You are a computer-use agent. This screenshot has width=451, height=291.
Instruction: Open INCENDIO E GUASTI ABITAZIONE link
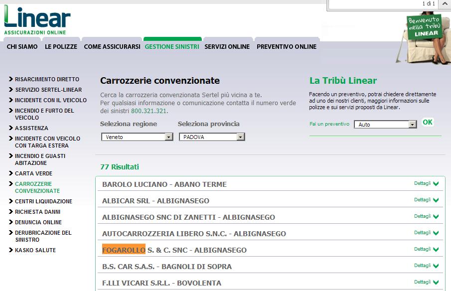pyautogui.click(x=40, y=159)
